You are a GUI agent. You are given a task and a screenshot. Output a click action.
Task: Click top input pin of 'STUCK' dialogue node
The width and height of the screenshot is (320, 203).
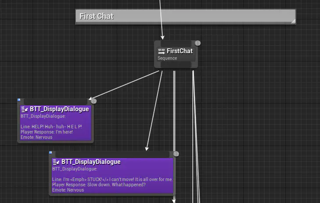[112, 155]
